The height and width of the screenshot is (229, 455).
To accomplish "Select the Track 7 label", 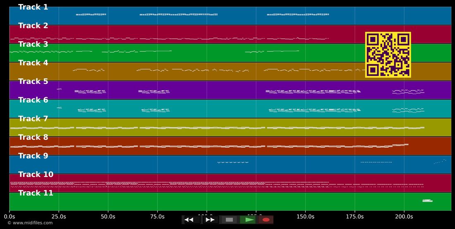I will tap(33, 119).
